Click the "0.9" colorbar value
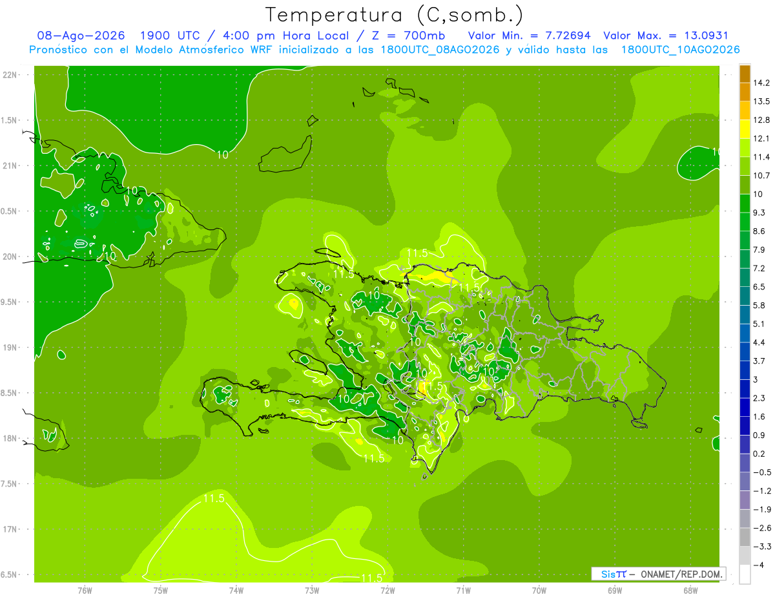 point(759,436)
